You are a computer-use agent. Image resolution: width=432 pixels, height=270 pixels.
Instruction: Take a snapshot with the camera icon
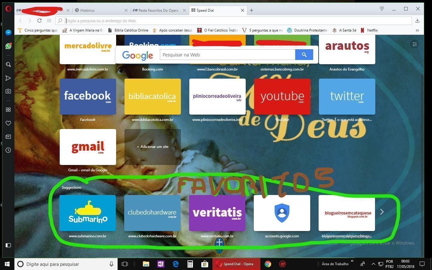point(8,91)
